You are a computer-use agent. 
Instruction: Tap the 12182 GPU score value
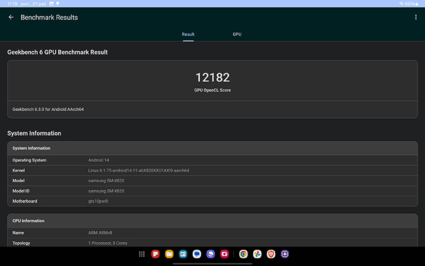click(213, 77)
